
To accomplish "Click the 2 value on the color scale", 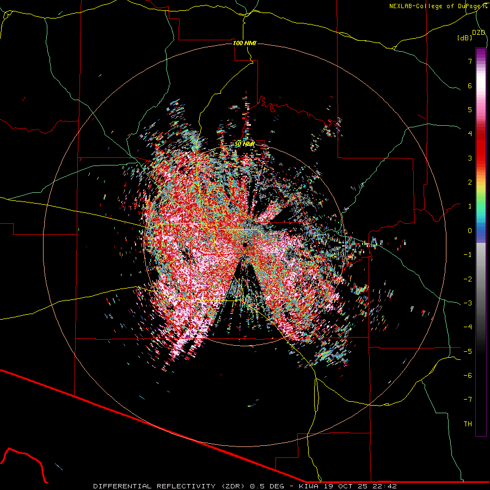I will coord(470,182).
